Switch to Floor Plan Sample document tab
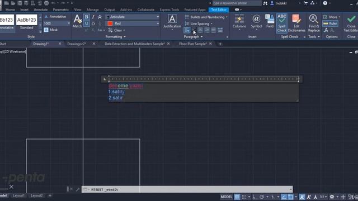This screenshot has width=358, height=201. [193, 44]
